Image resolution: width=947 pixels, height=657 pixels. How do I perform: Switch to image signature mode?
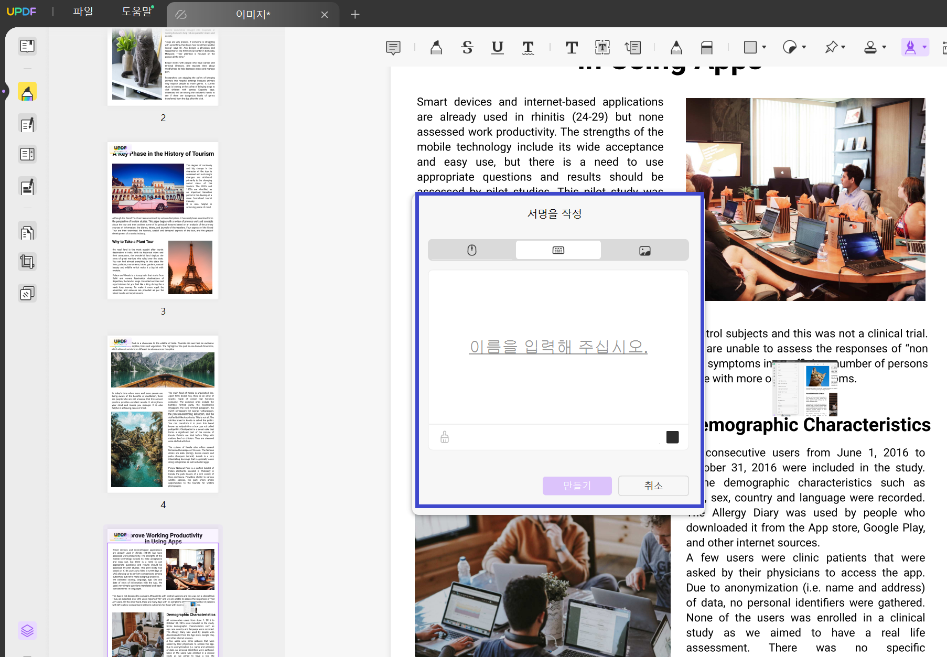[645, 251]
